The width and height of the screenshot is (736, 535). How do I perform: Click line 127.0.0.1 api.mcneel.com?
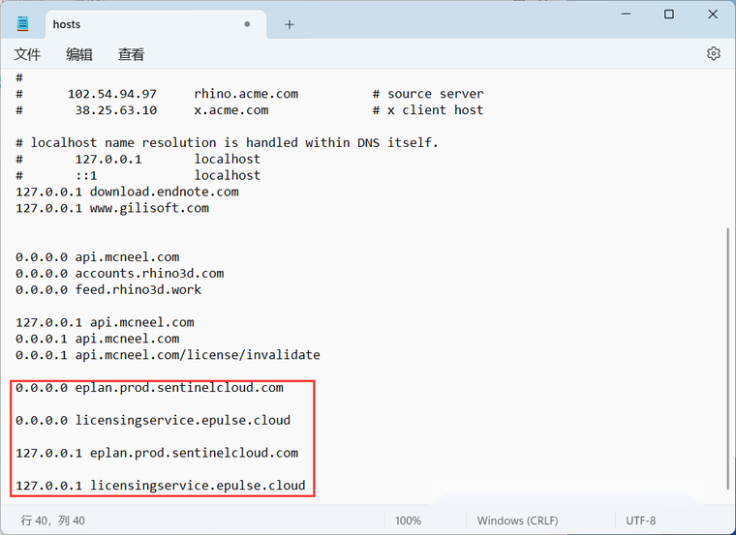pos(105,322)
